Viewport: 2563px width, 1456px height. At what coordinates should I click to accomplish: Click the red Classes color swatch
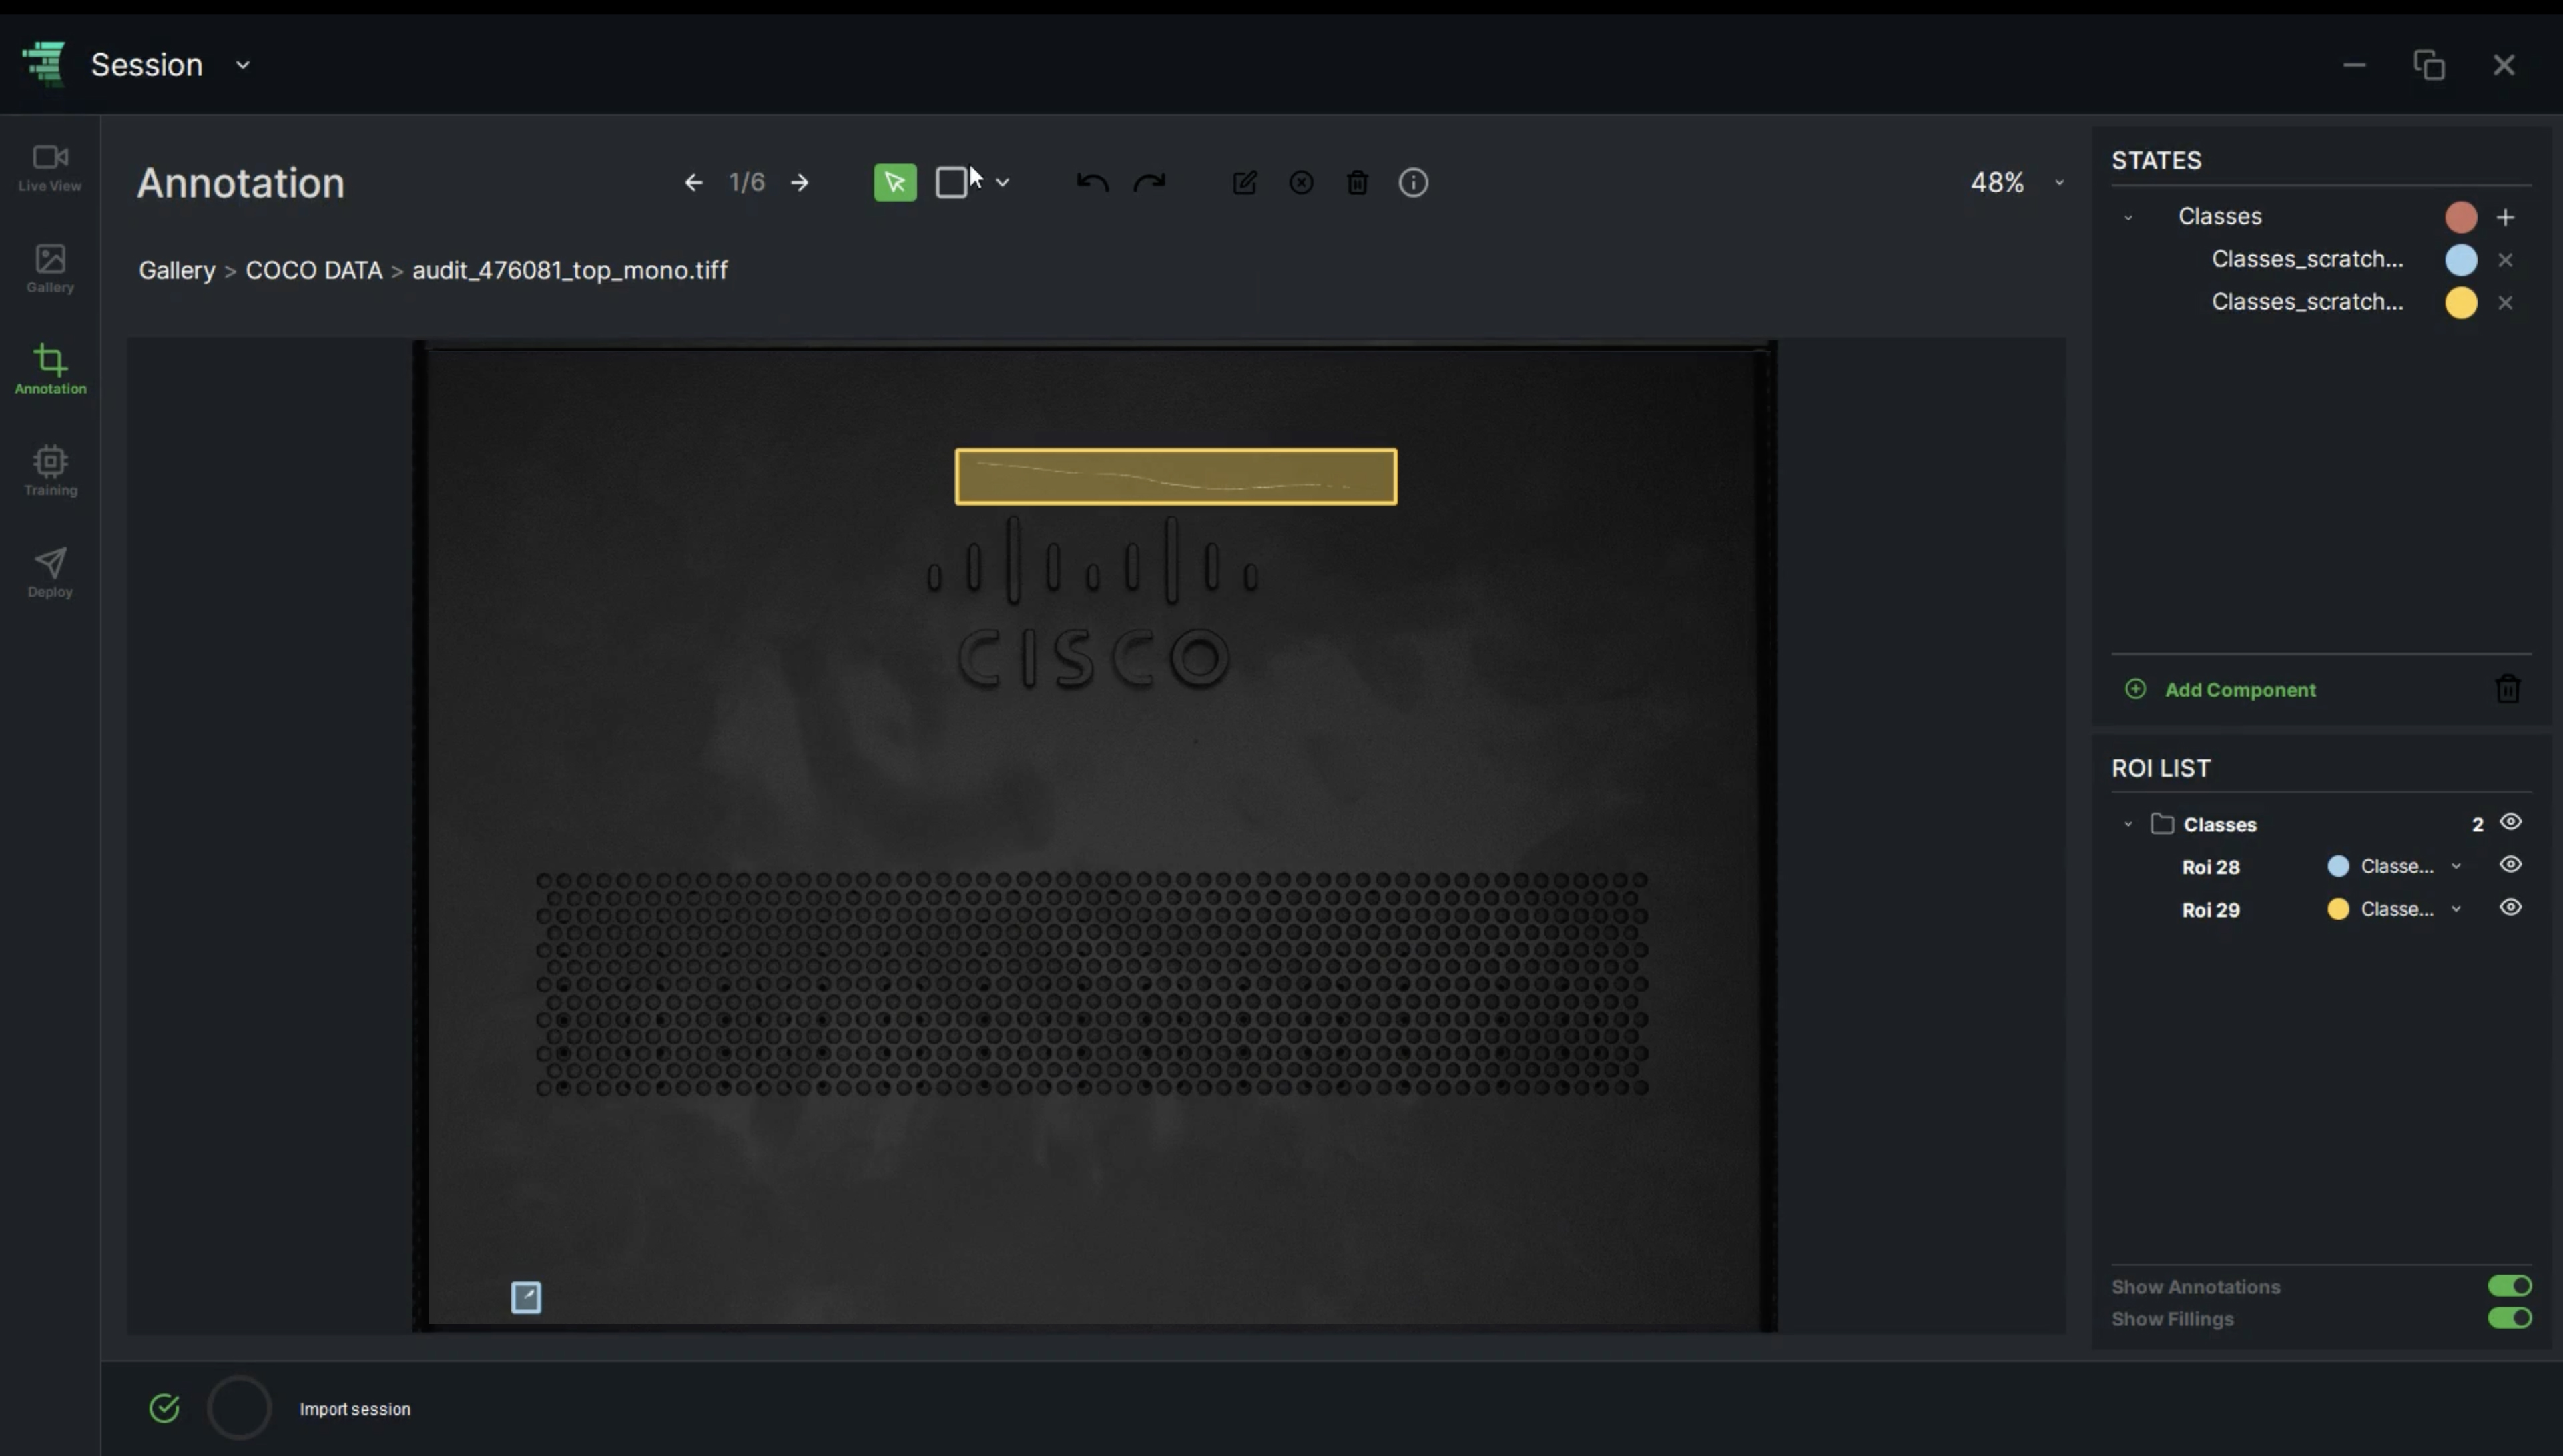coord(2461,217)
